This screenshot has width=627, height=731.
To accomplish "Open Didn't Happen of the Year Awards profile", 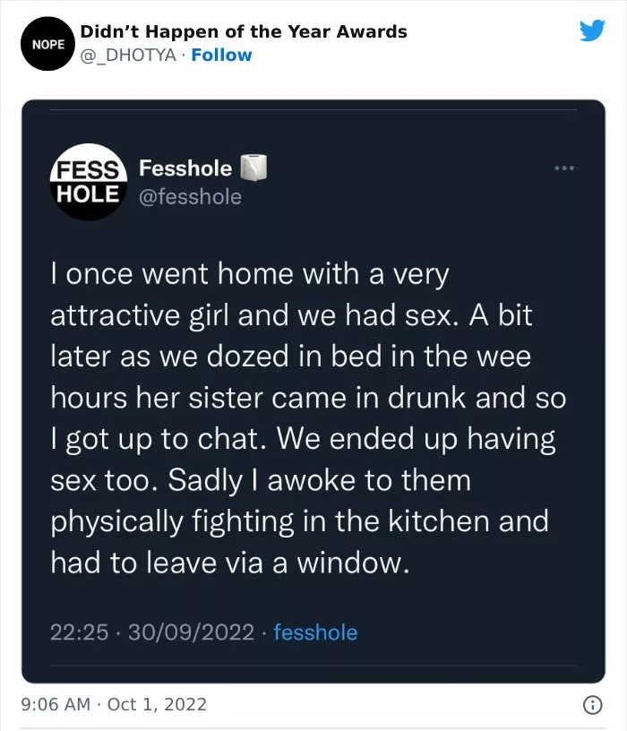I will click(244, 31).
